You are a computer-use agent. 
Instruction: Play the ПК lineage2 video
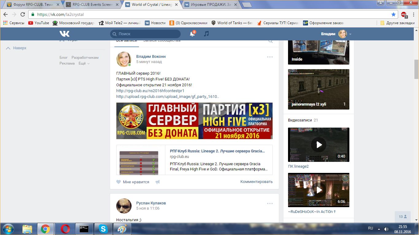[x=319, y=145]
